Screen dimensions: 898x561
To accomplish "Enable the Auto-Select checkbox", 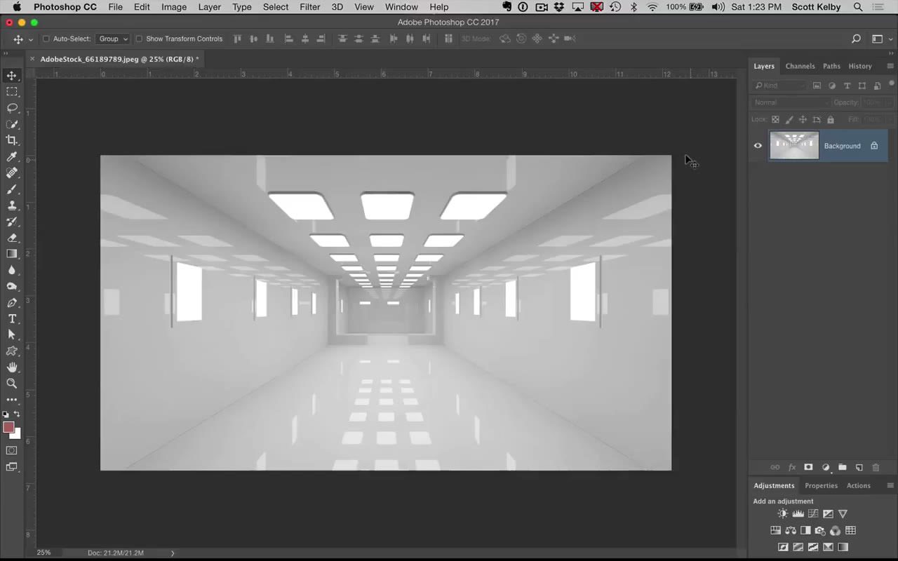I will [46, 39].
